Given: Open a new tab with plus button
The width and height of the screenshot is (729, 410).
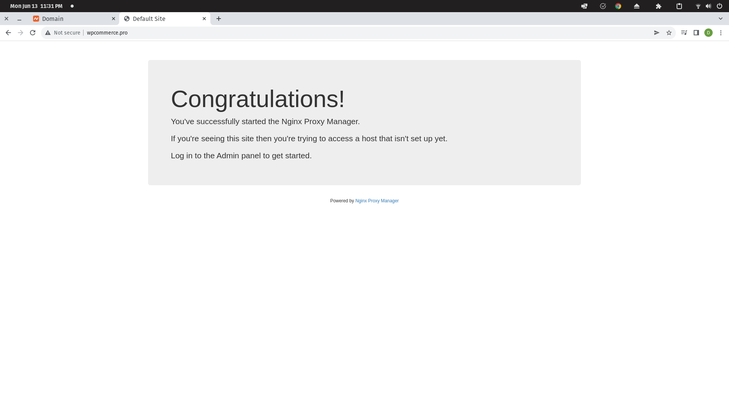Looking at the screenshot, I should [x=219, y=19].
